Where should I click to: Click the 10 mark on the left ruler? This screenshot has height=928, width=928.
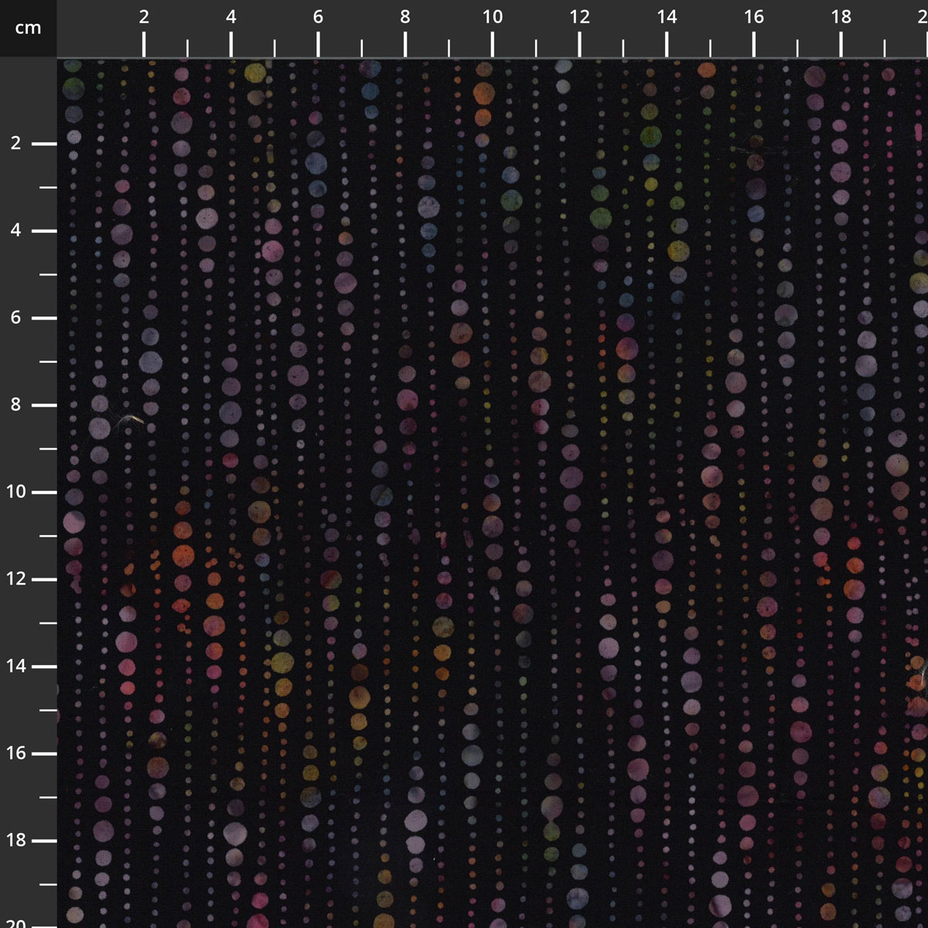[16, 493]
